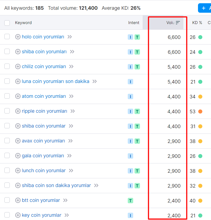Click plus icon beside gala coin yorumları
The height and width of the screenshot is (220, 211).
click(18, 156)
